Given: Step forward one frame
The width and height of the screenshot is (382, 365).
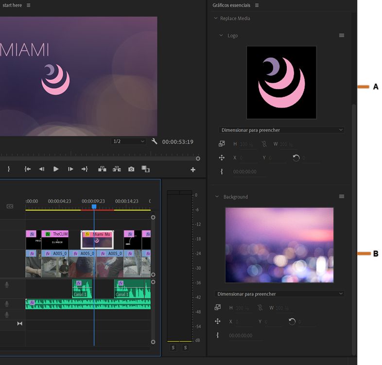Looking at the screenshot, I should [70, 169].
